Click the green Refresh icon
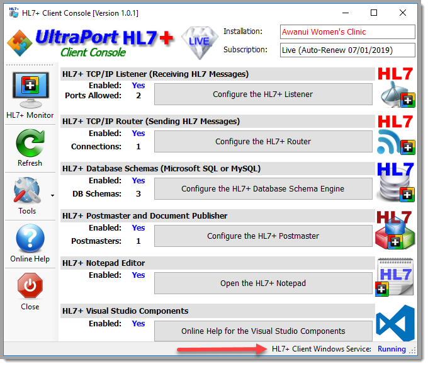428x366 pixels. tap(30, 143)
